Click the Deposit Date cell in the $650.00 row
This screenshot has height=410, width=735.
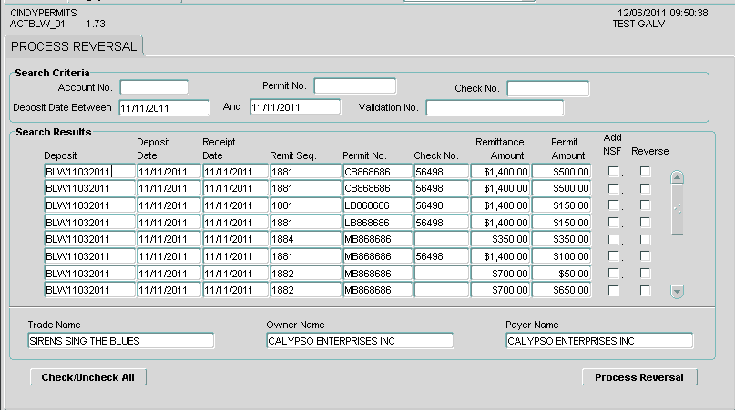coord(168,290)
